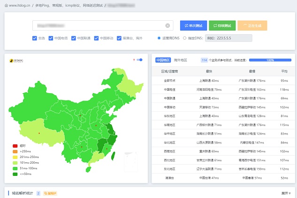This screenshot has width=297, height=198.
Task: Select the 华东地区 row label
Action: tap(169, 116)
